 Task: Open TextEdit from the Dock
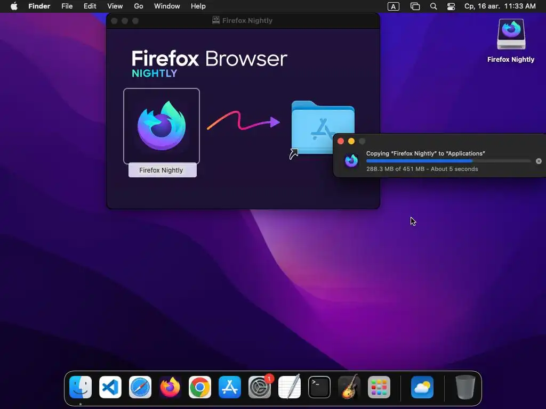[x=290, y=387]
